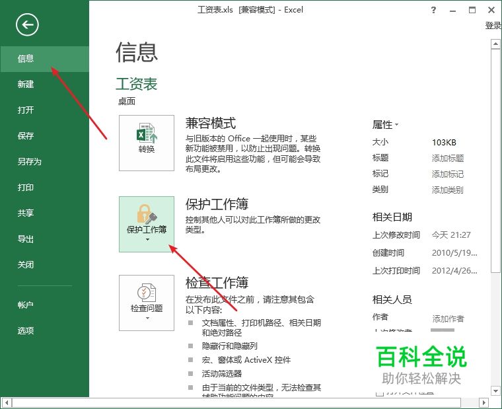
Task: Click the 登录 (Sign in) link
Action: pos(493,25)
